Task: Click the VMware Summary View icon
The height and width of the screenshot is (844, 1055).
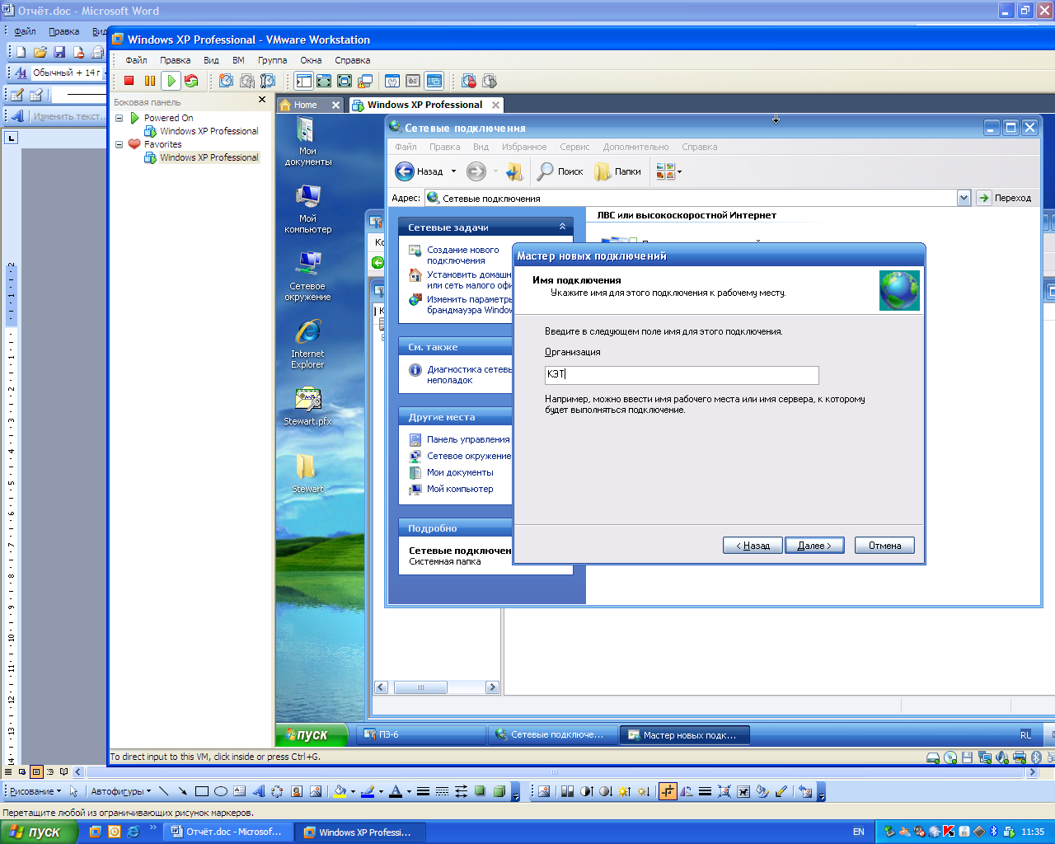Action: [392, 81]
